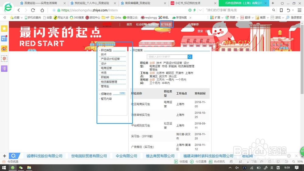Open 实习生招 in the site navigation
The height and width of the screenshot is (171, 304).
[x=166, y=24]
